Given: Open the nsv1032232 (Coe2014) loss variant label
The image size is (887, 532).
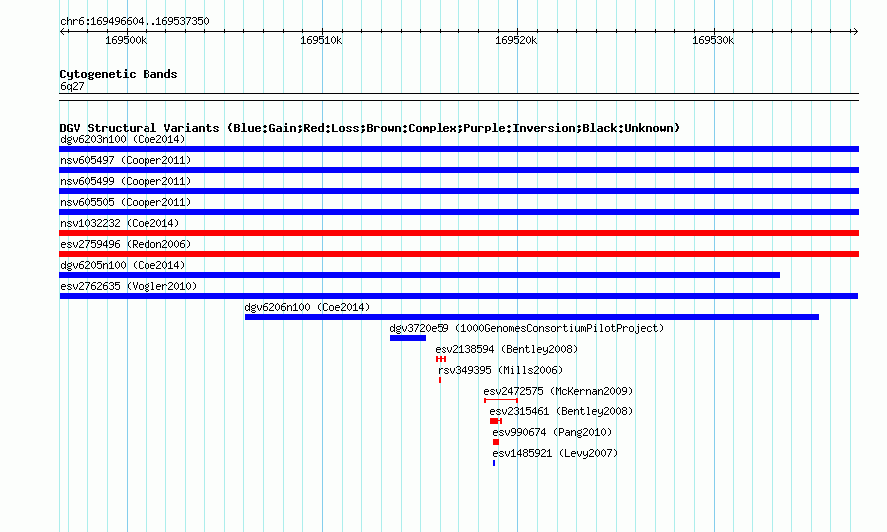Looking at the screenshot, I should (x=120, y=223).
